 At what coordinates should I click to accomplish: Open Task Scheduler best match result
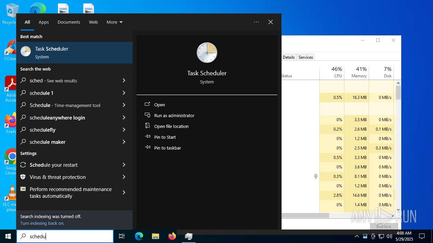point(74,53)
